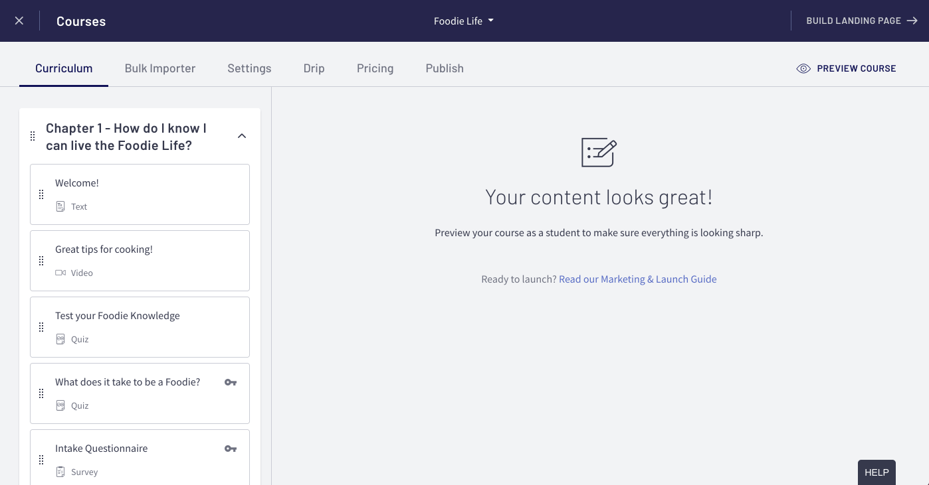Click the Chapter 1 drag handle icon
Viewport: 929px width, 485px height.
click(x=33, y=136)
